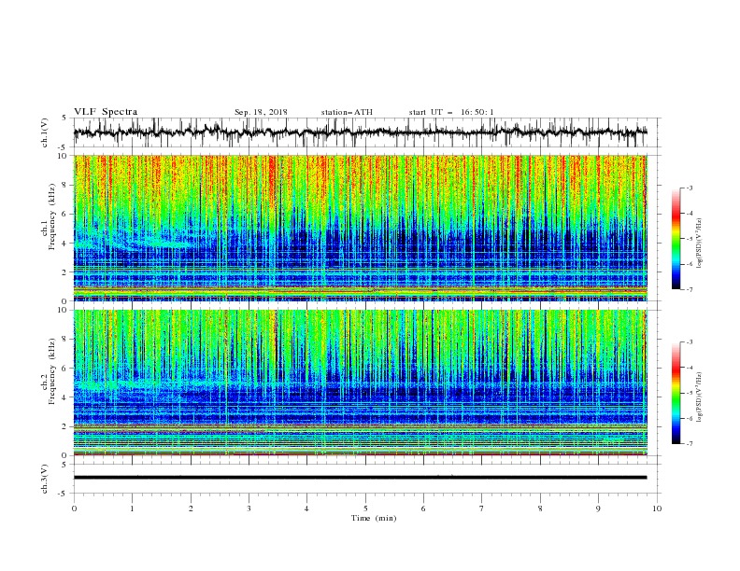Click the "-5" label on the ch.2 colorbar

click(690, 393)
